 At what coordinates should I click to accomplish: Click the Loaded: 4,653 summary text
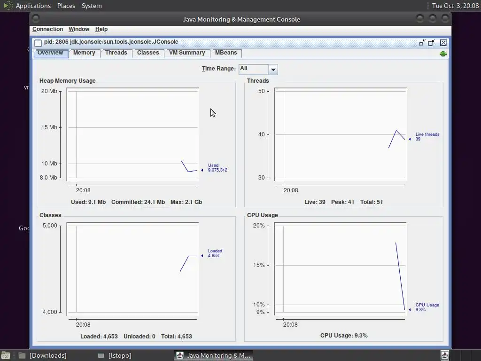(x=99, y=337)
